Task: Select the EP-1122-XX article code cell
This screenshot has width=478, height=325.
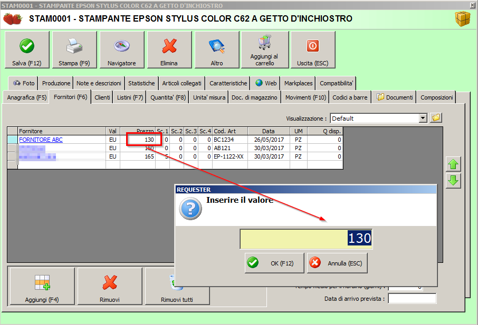Action: (x=230, y=156)
